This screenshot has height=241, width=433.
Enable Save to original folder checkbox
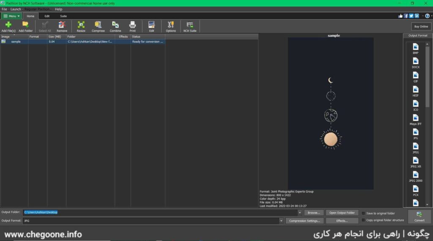[363, 214]
